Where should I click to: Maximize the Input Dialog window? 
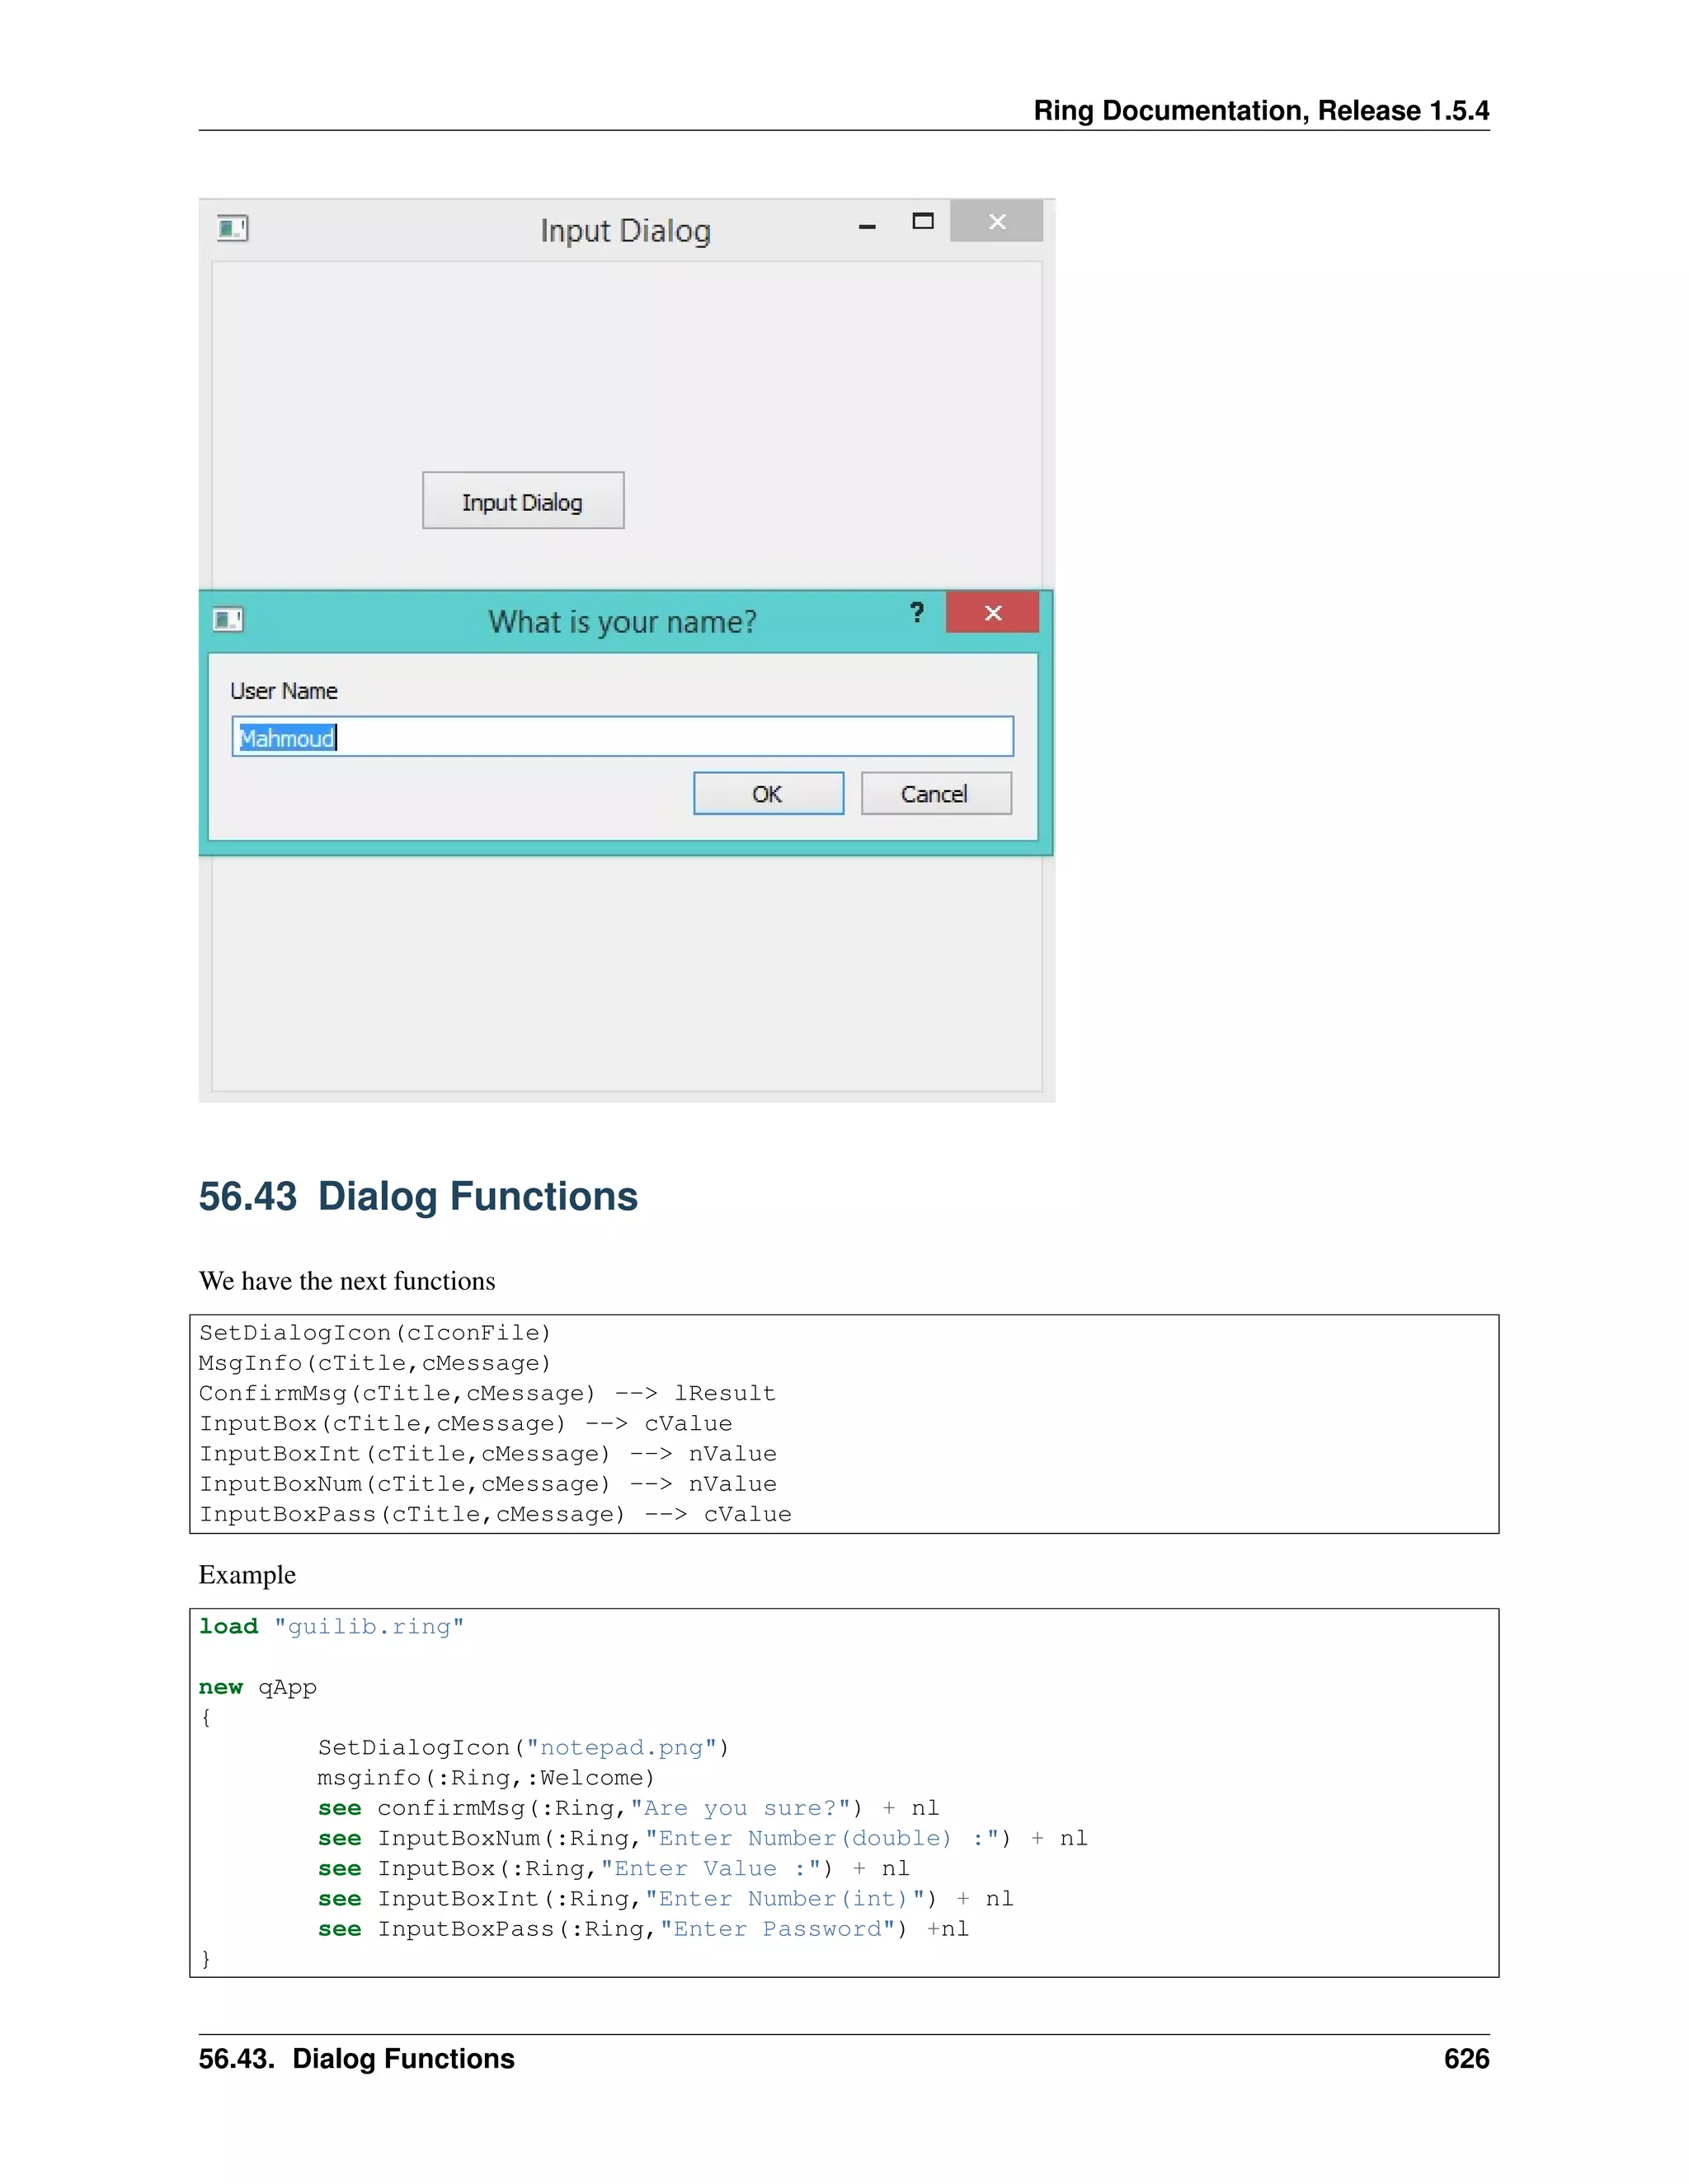pyautogui.click(x=923, y=222)
